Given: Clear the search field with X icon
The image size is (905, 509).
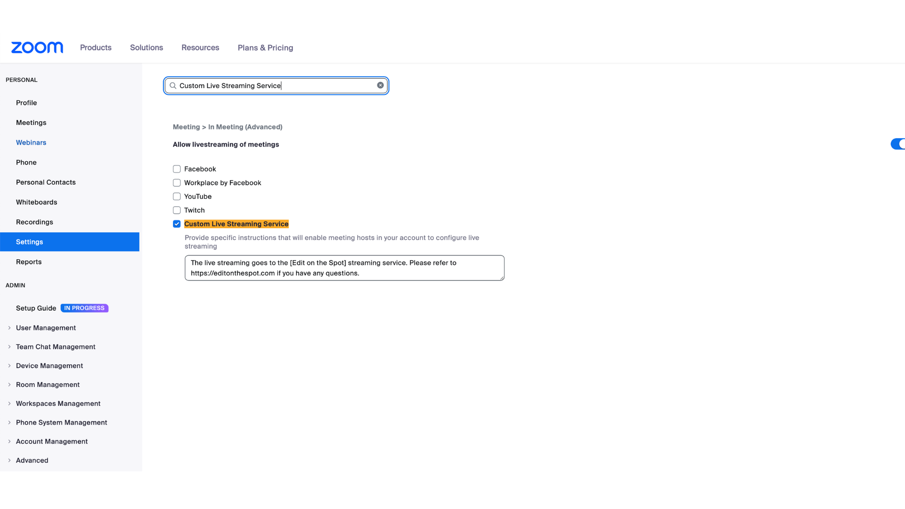Looking at the screenshot, I should (x=380, y=85).
